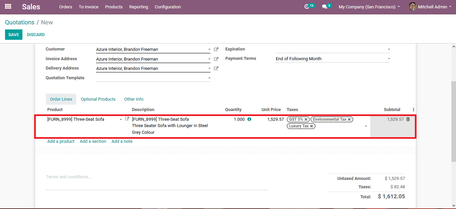Viewport: 456px width, 209px height.
Task: Click the Sales app title
Action: (31, 7)
